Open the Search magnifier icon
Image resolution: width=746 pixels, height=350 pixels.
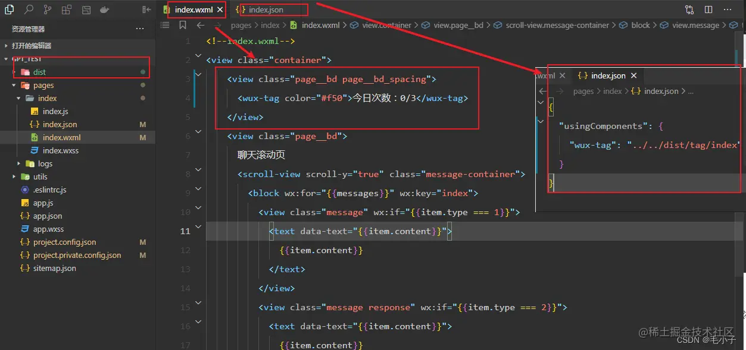(29, 10)
